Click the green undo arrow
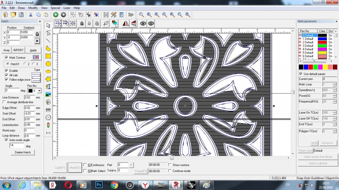The image size is (339, 190). point(56,15)
